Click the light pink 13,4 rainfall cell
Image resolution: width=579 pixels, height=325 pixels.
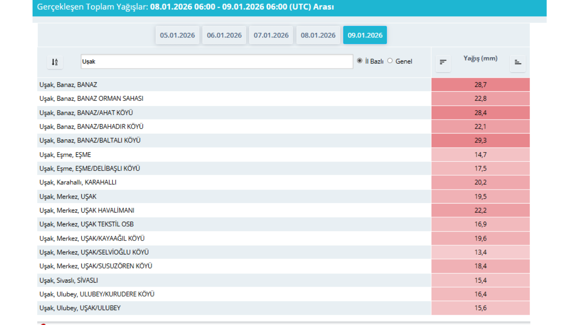[x=480, y=252]
